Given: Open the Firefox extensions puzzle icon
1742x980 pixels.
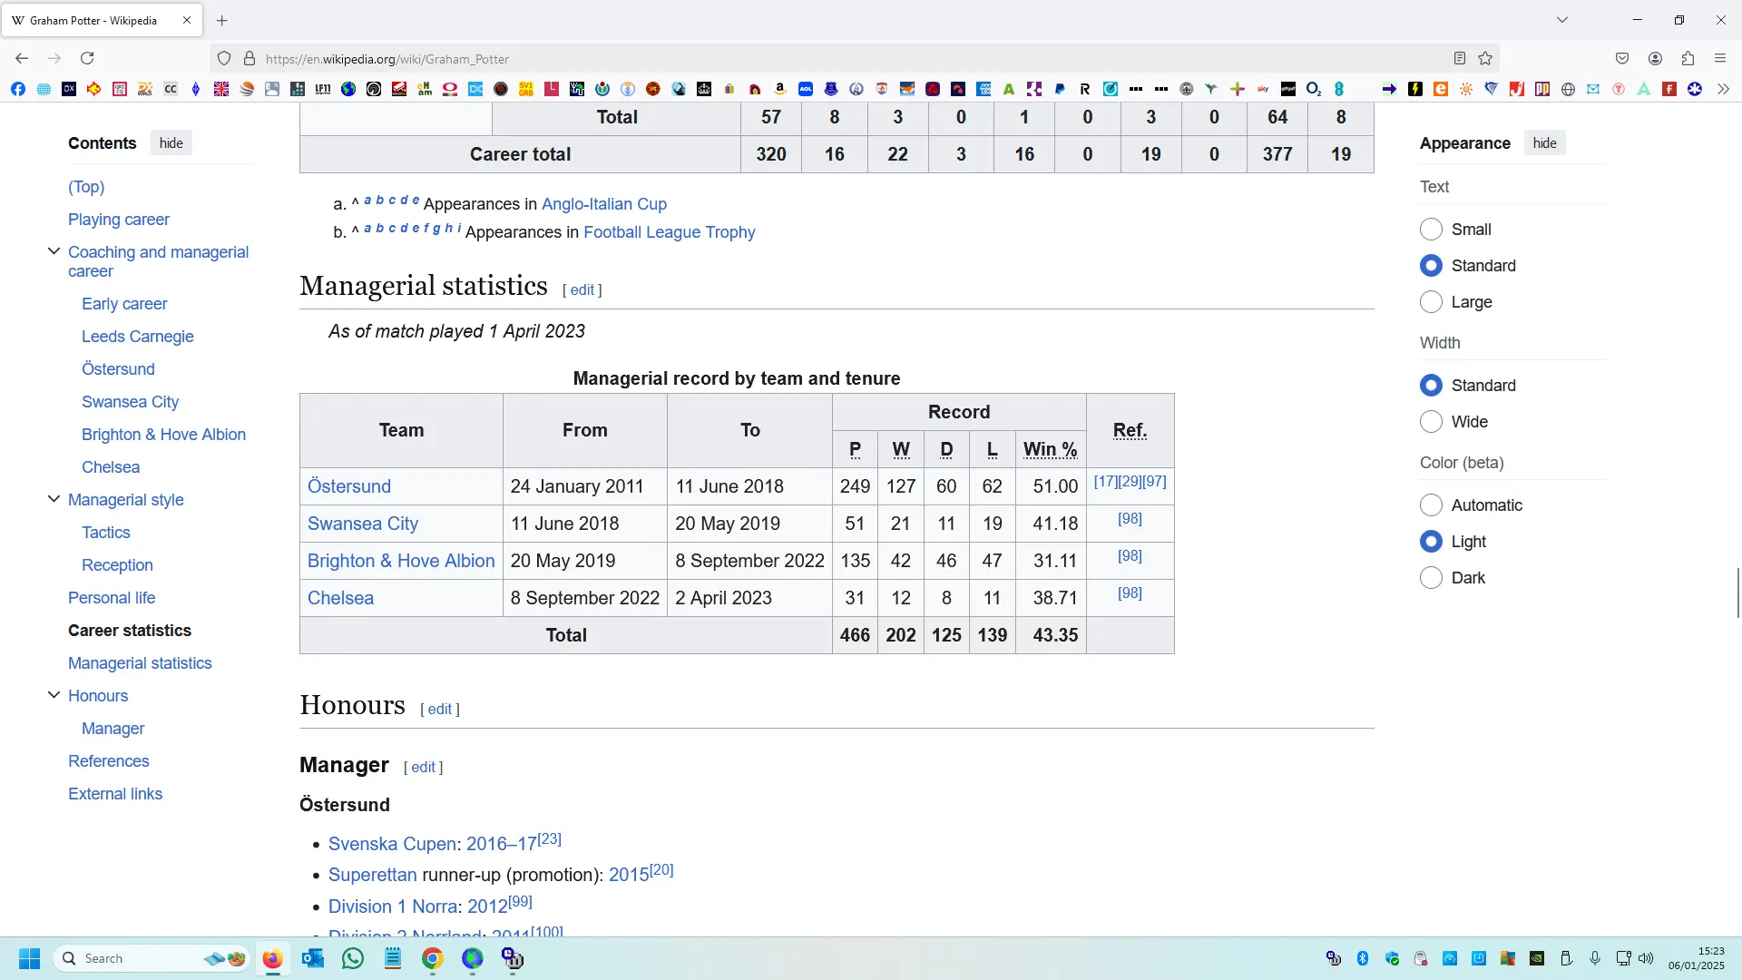Looking at the screenshot, I should (x=1688, y=58).
